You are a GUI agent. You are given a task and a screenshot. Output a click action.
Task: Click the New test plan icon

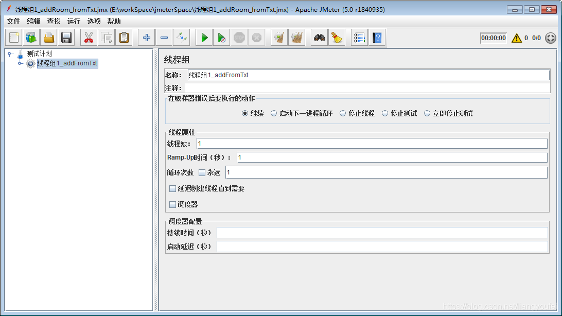point(14,38)
